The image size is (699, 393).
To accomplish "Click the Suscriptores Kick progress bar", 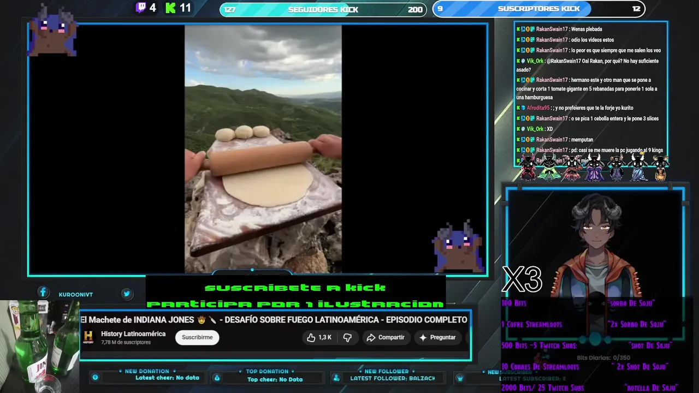I will point(538,9).
